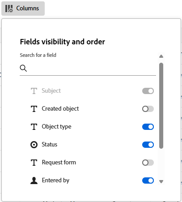Click the text icon beside Subject

(34, 91)
